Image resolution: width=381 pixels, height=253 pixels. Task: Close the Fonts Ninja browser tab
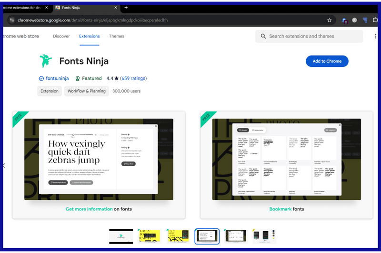(116, 8)
